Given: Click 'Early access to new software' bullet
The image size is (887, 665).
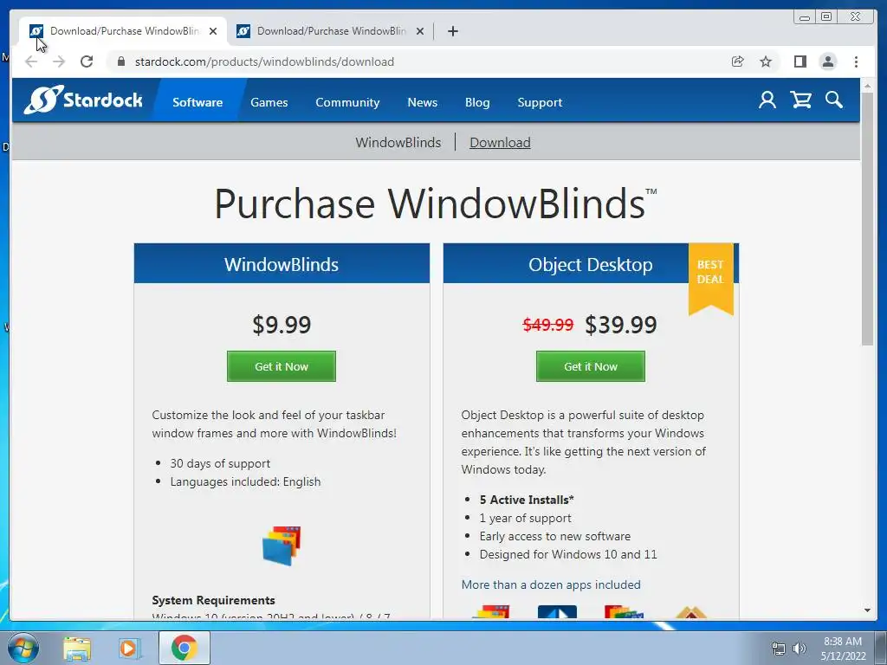Looking at the screenshot, I should pyautogui.click(x=555, y=536).
